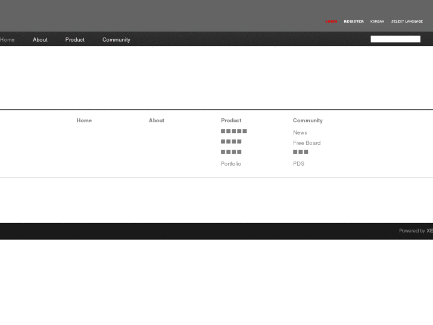
Task: Select Home in the dark navigation bar
Action: pos(7,39)
